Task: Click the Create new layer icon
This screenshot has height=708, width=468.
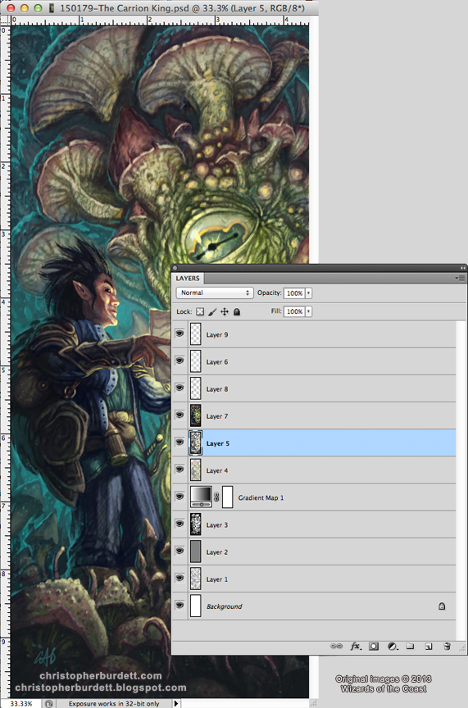Action: (428, 647)
